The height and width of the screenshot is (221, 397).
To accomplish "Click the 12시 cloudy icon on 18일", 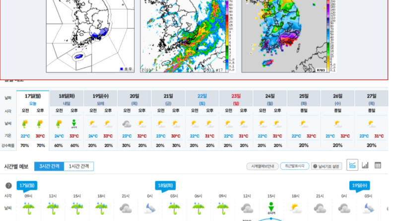I will [x=247, y=208].
